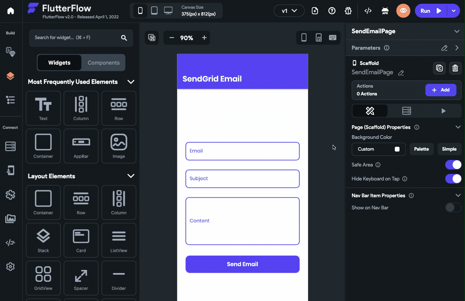Viewport: 465px width, 301px height.
Task: Collapse the Most Frequently Used Elements section
Action: tap(131, 82)
